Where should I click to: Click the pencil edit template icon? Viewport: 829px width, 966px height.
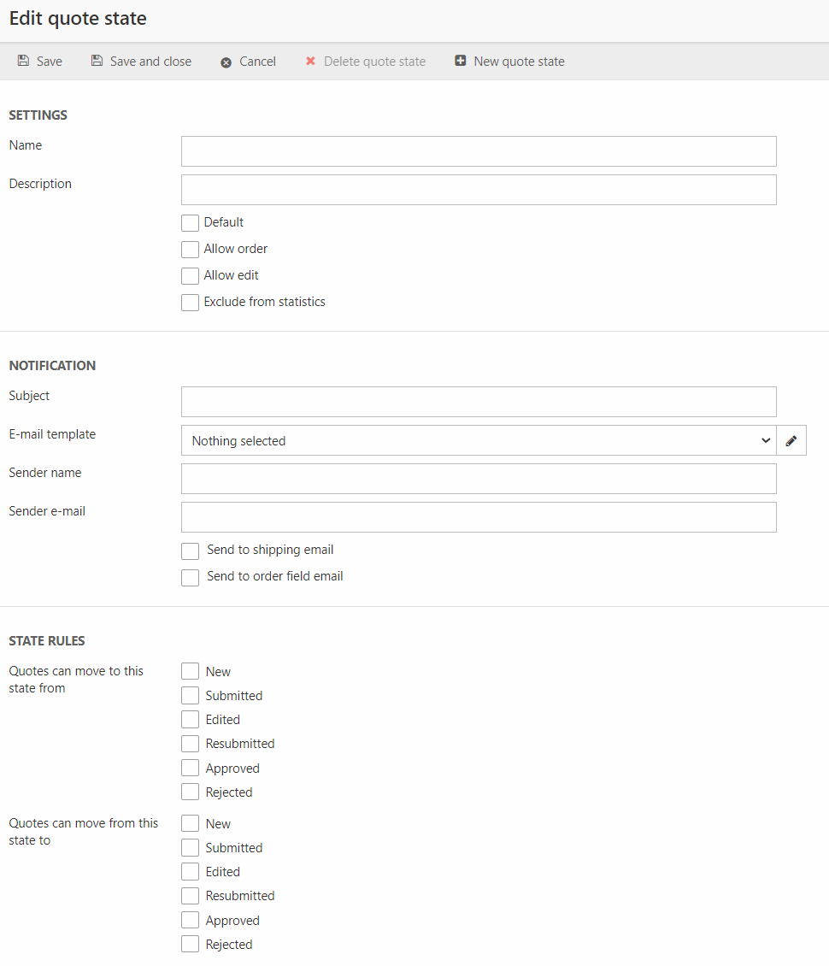tap(791, 441)
